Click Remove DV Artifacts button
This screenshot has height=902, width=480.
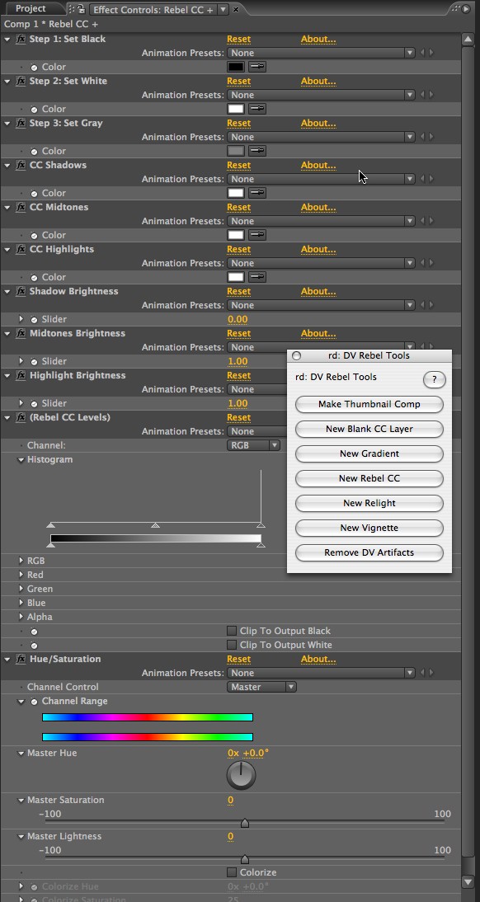point(369,552)
